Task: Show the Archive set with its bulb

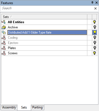Action: pyautogui.click(x=95, y=27)
